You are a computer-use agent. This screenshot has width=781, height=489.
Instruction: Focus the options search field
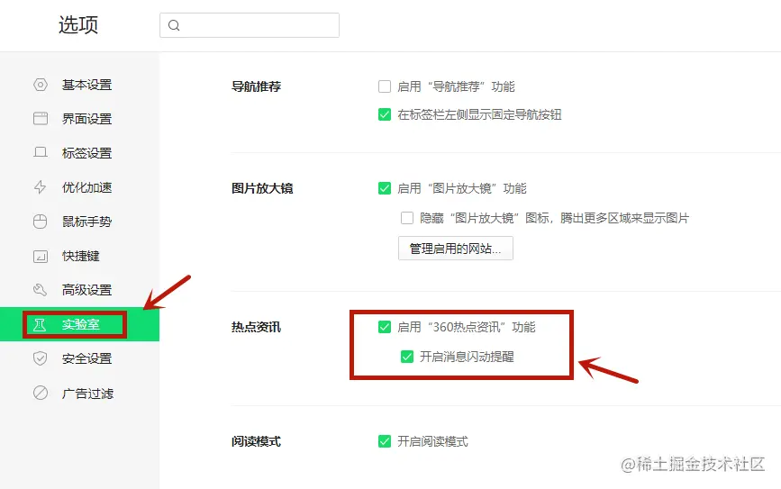coord(250,25)
